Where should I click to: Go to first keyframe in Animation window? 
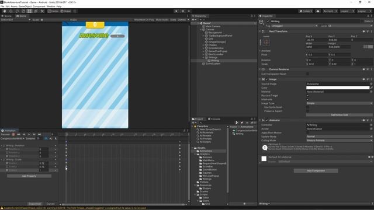[19, 135]
